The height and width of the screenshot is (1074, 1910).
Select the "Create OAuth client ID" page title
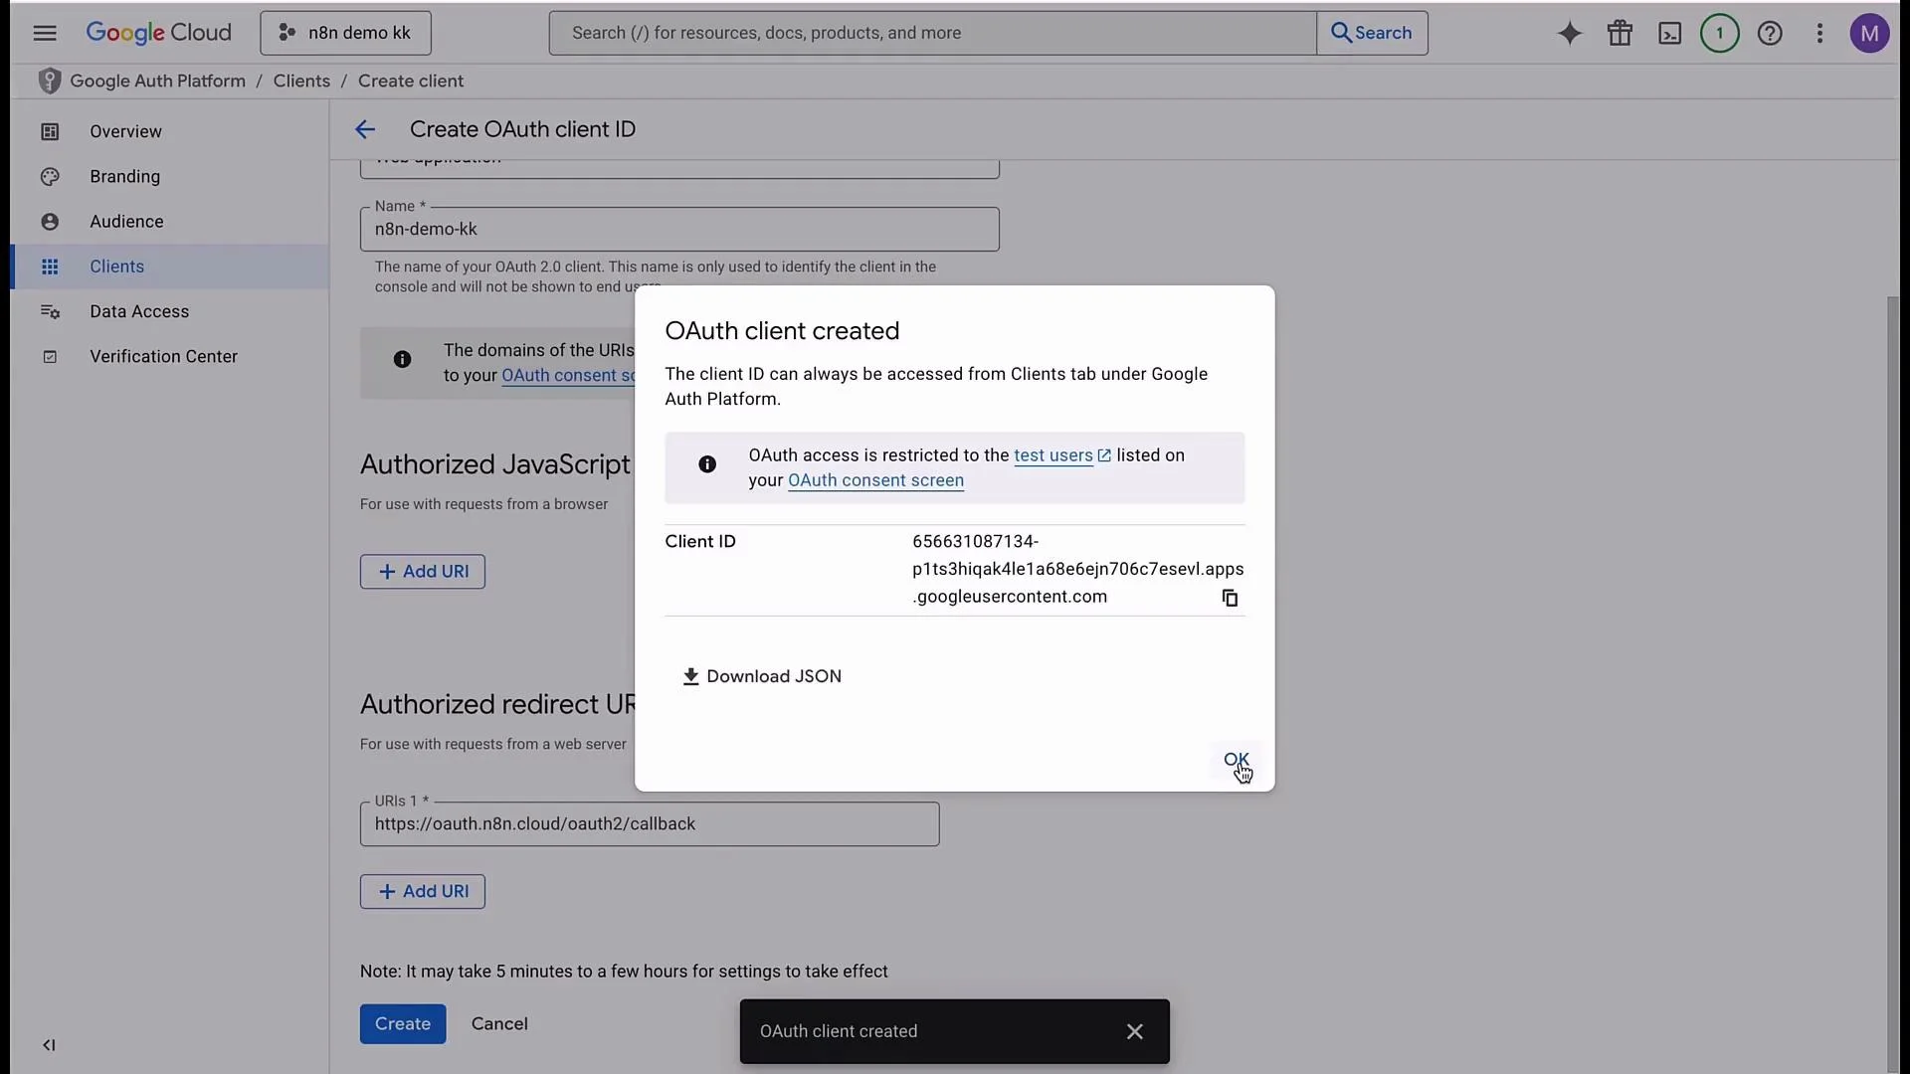pos(522,129)
